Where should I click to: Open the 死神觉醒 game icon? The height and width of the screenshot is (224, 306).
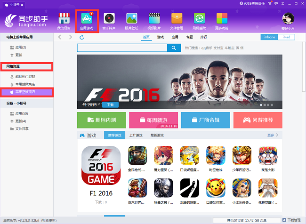268,188
